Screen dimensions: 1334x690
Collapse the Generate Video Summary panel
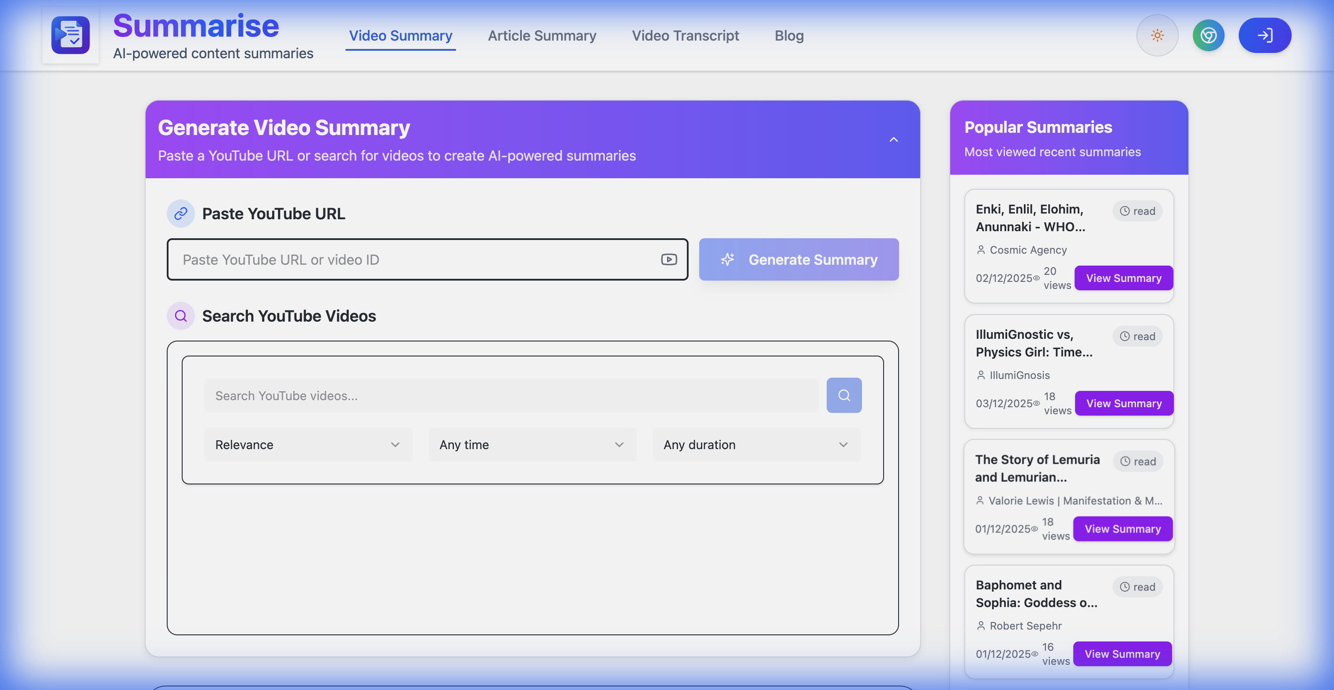pyautogui.click(x=893, y=139)
